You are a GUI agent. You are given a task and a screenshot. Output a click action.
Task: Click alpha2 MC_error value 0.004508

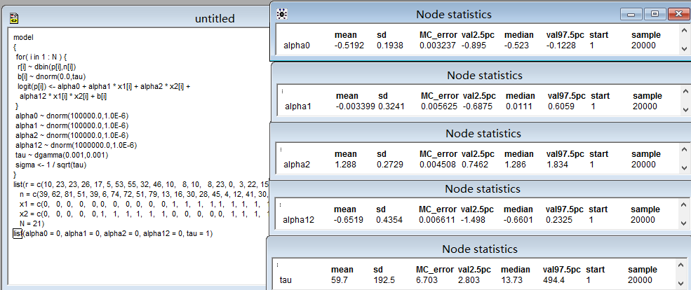438,165
